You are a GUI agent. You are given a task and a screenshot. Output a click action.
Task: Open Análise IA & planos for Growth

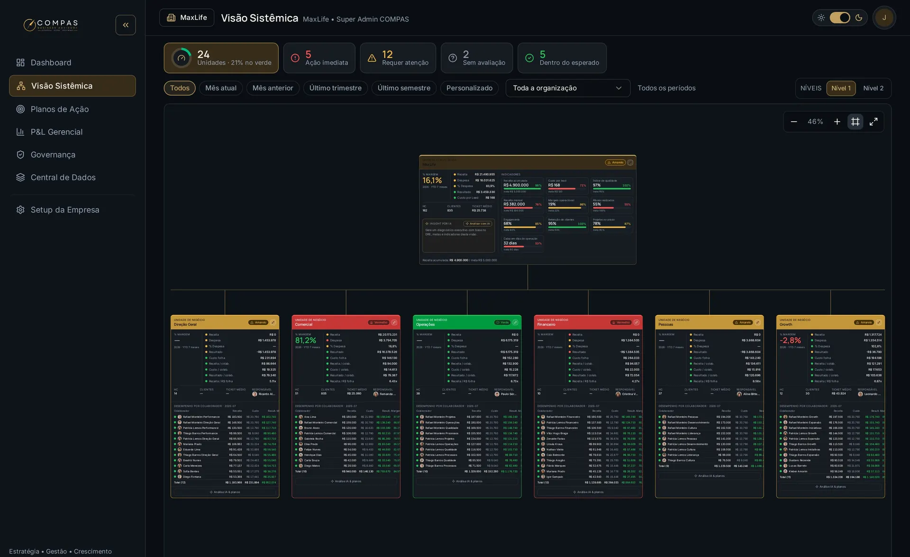pos(830,487)
